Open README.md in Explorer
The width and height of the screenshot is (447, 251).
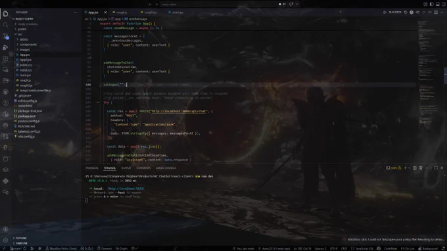tap(26, 127)
